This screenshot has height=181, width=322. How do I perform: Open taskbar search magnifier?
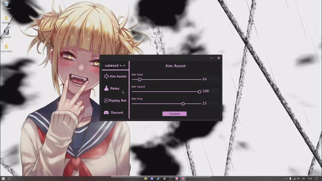9,178
